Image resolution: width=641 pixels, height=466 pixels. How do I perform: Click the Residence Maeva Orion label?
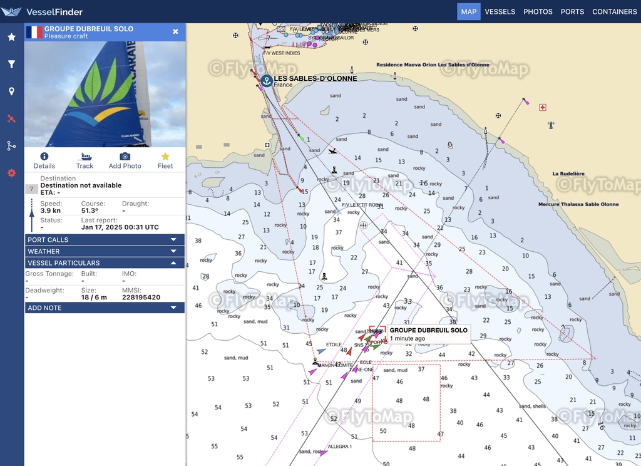coord(433,65)
